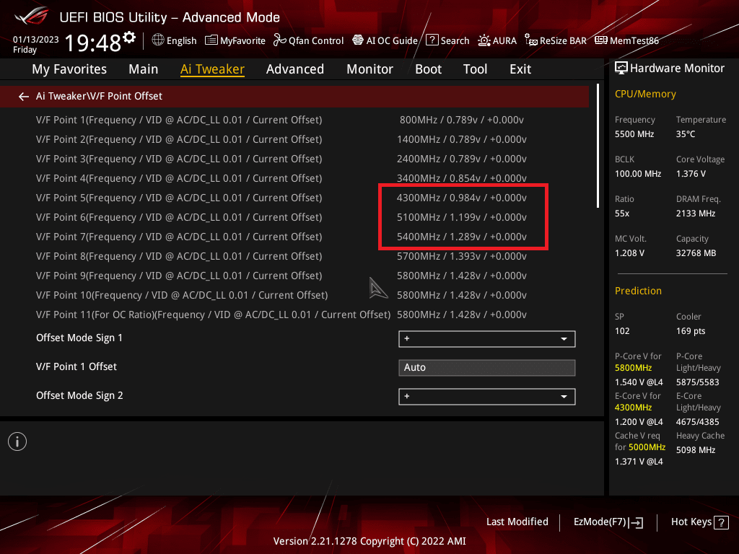Select V/F Point 10 row label

(x=182, y=295)
